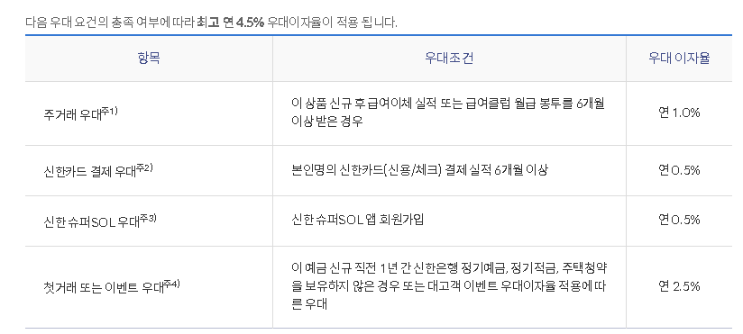Click the 연 1.0% rate cell

tap(679, 113)
